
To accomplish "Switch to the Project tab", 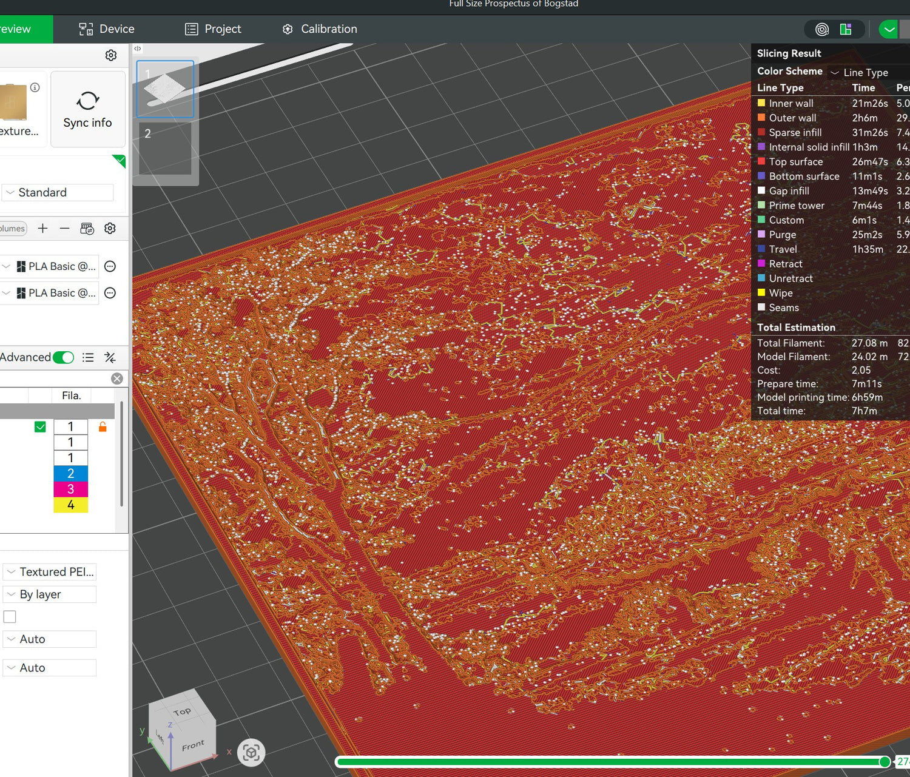I will [x=214, y=29].
